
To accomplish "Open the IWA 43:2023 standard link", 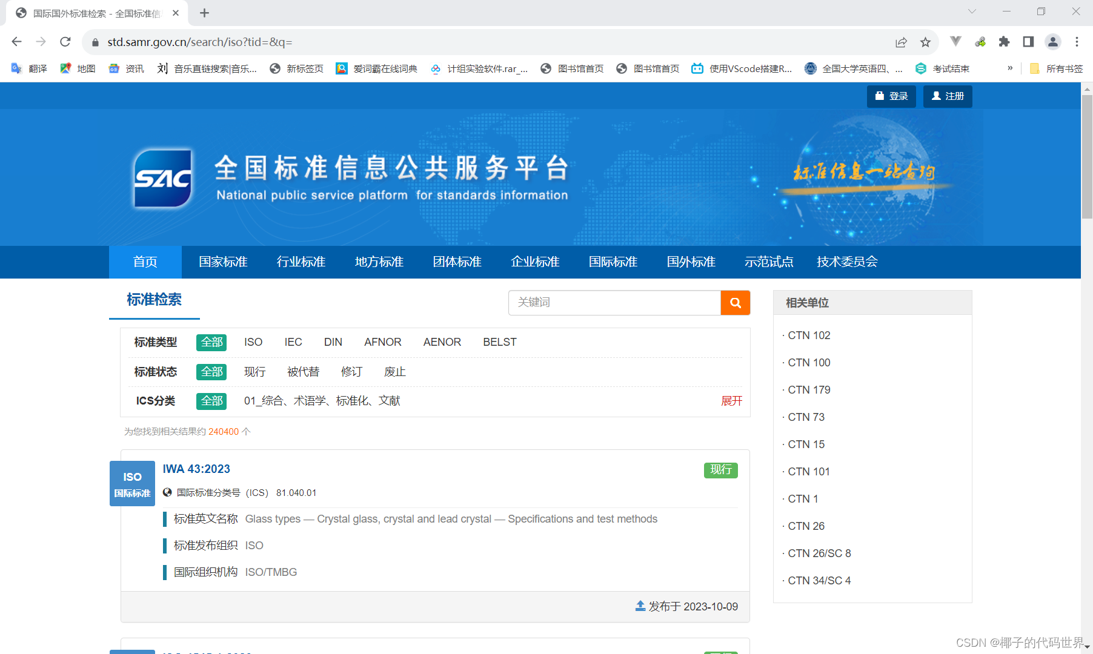I will (196, 469).
